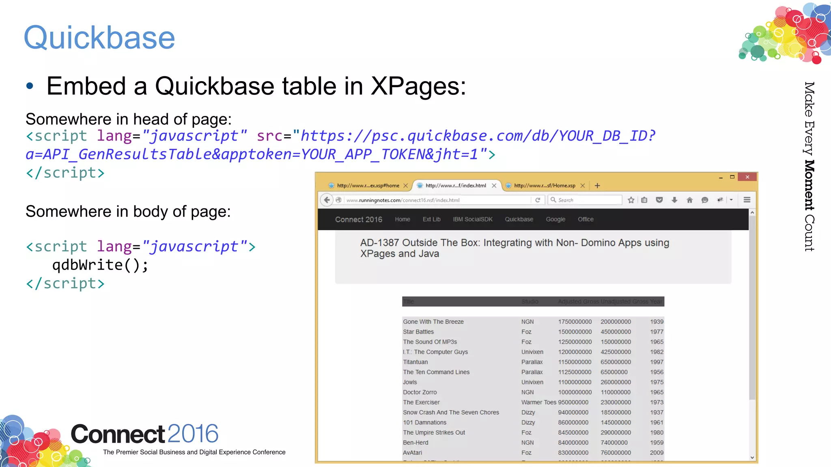
Task: Open IBM SocialSDK in the navbar
Action: [473, 219]
